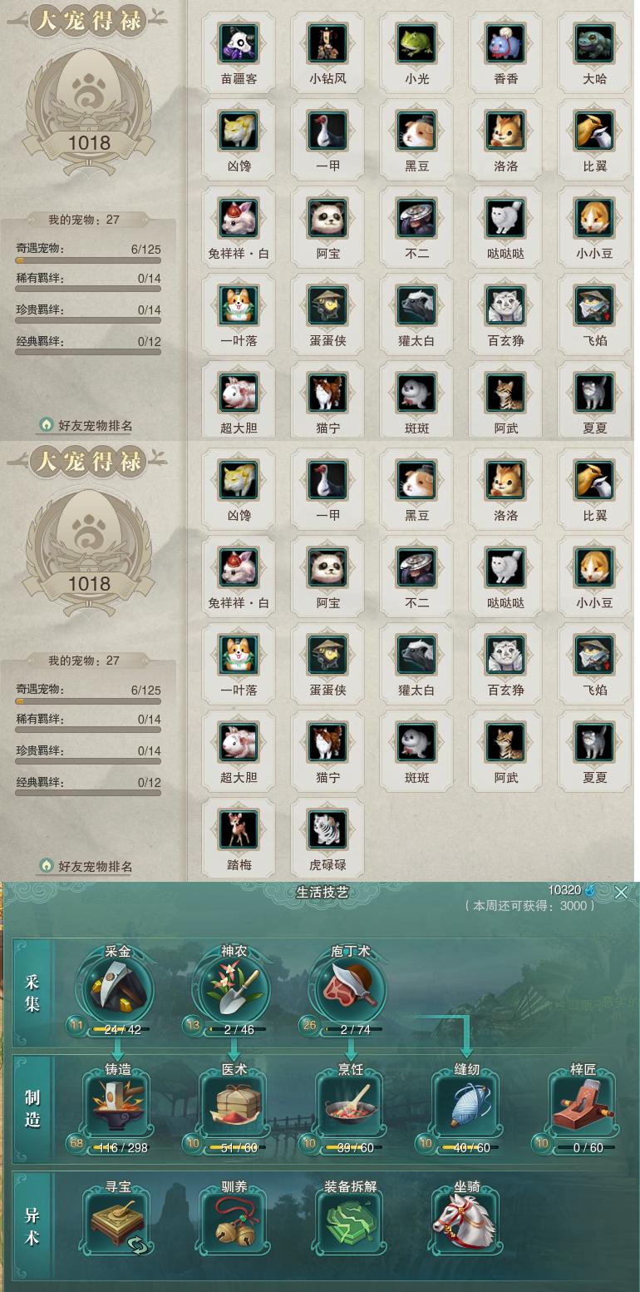Choose the 虎禄禄 tiger pet
The height and width of the screenshot is (1292, 640).
[x=327, y=829]
